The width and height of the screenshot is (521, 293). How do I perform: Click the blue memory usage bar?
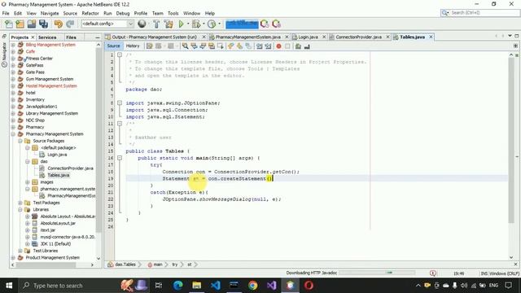(x=242, y=24)
